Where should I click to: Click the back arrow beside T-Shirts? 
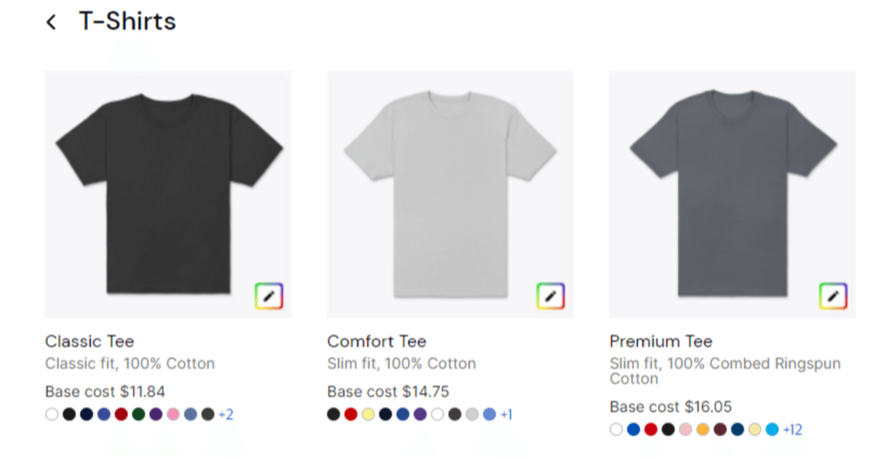(x=51, y=23)
